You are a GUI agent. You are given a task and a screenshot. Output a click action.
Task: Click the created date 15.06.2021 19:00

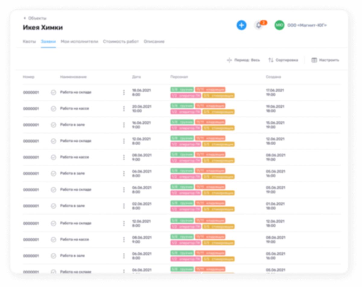coord(275,125)
